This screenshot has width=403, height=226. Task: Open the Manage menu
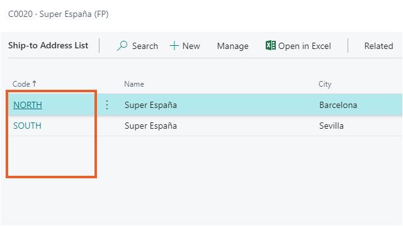(x=232, y=46)
